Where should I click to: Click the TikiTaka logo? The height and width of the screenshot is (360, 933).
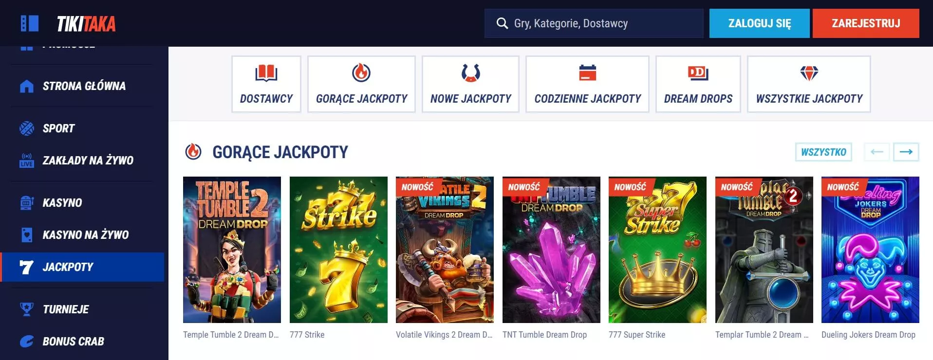[86, 24]
